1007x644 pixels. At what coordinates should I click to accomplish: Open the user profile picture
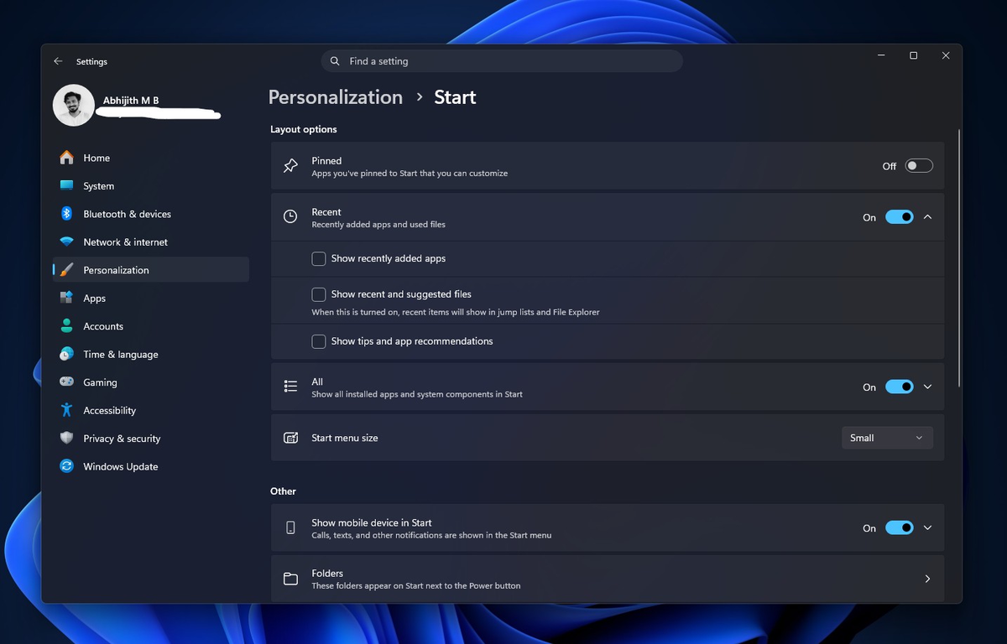[73, 106]
